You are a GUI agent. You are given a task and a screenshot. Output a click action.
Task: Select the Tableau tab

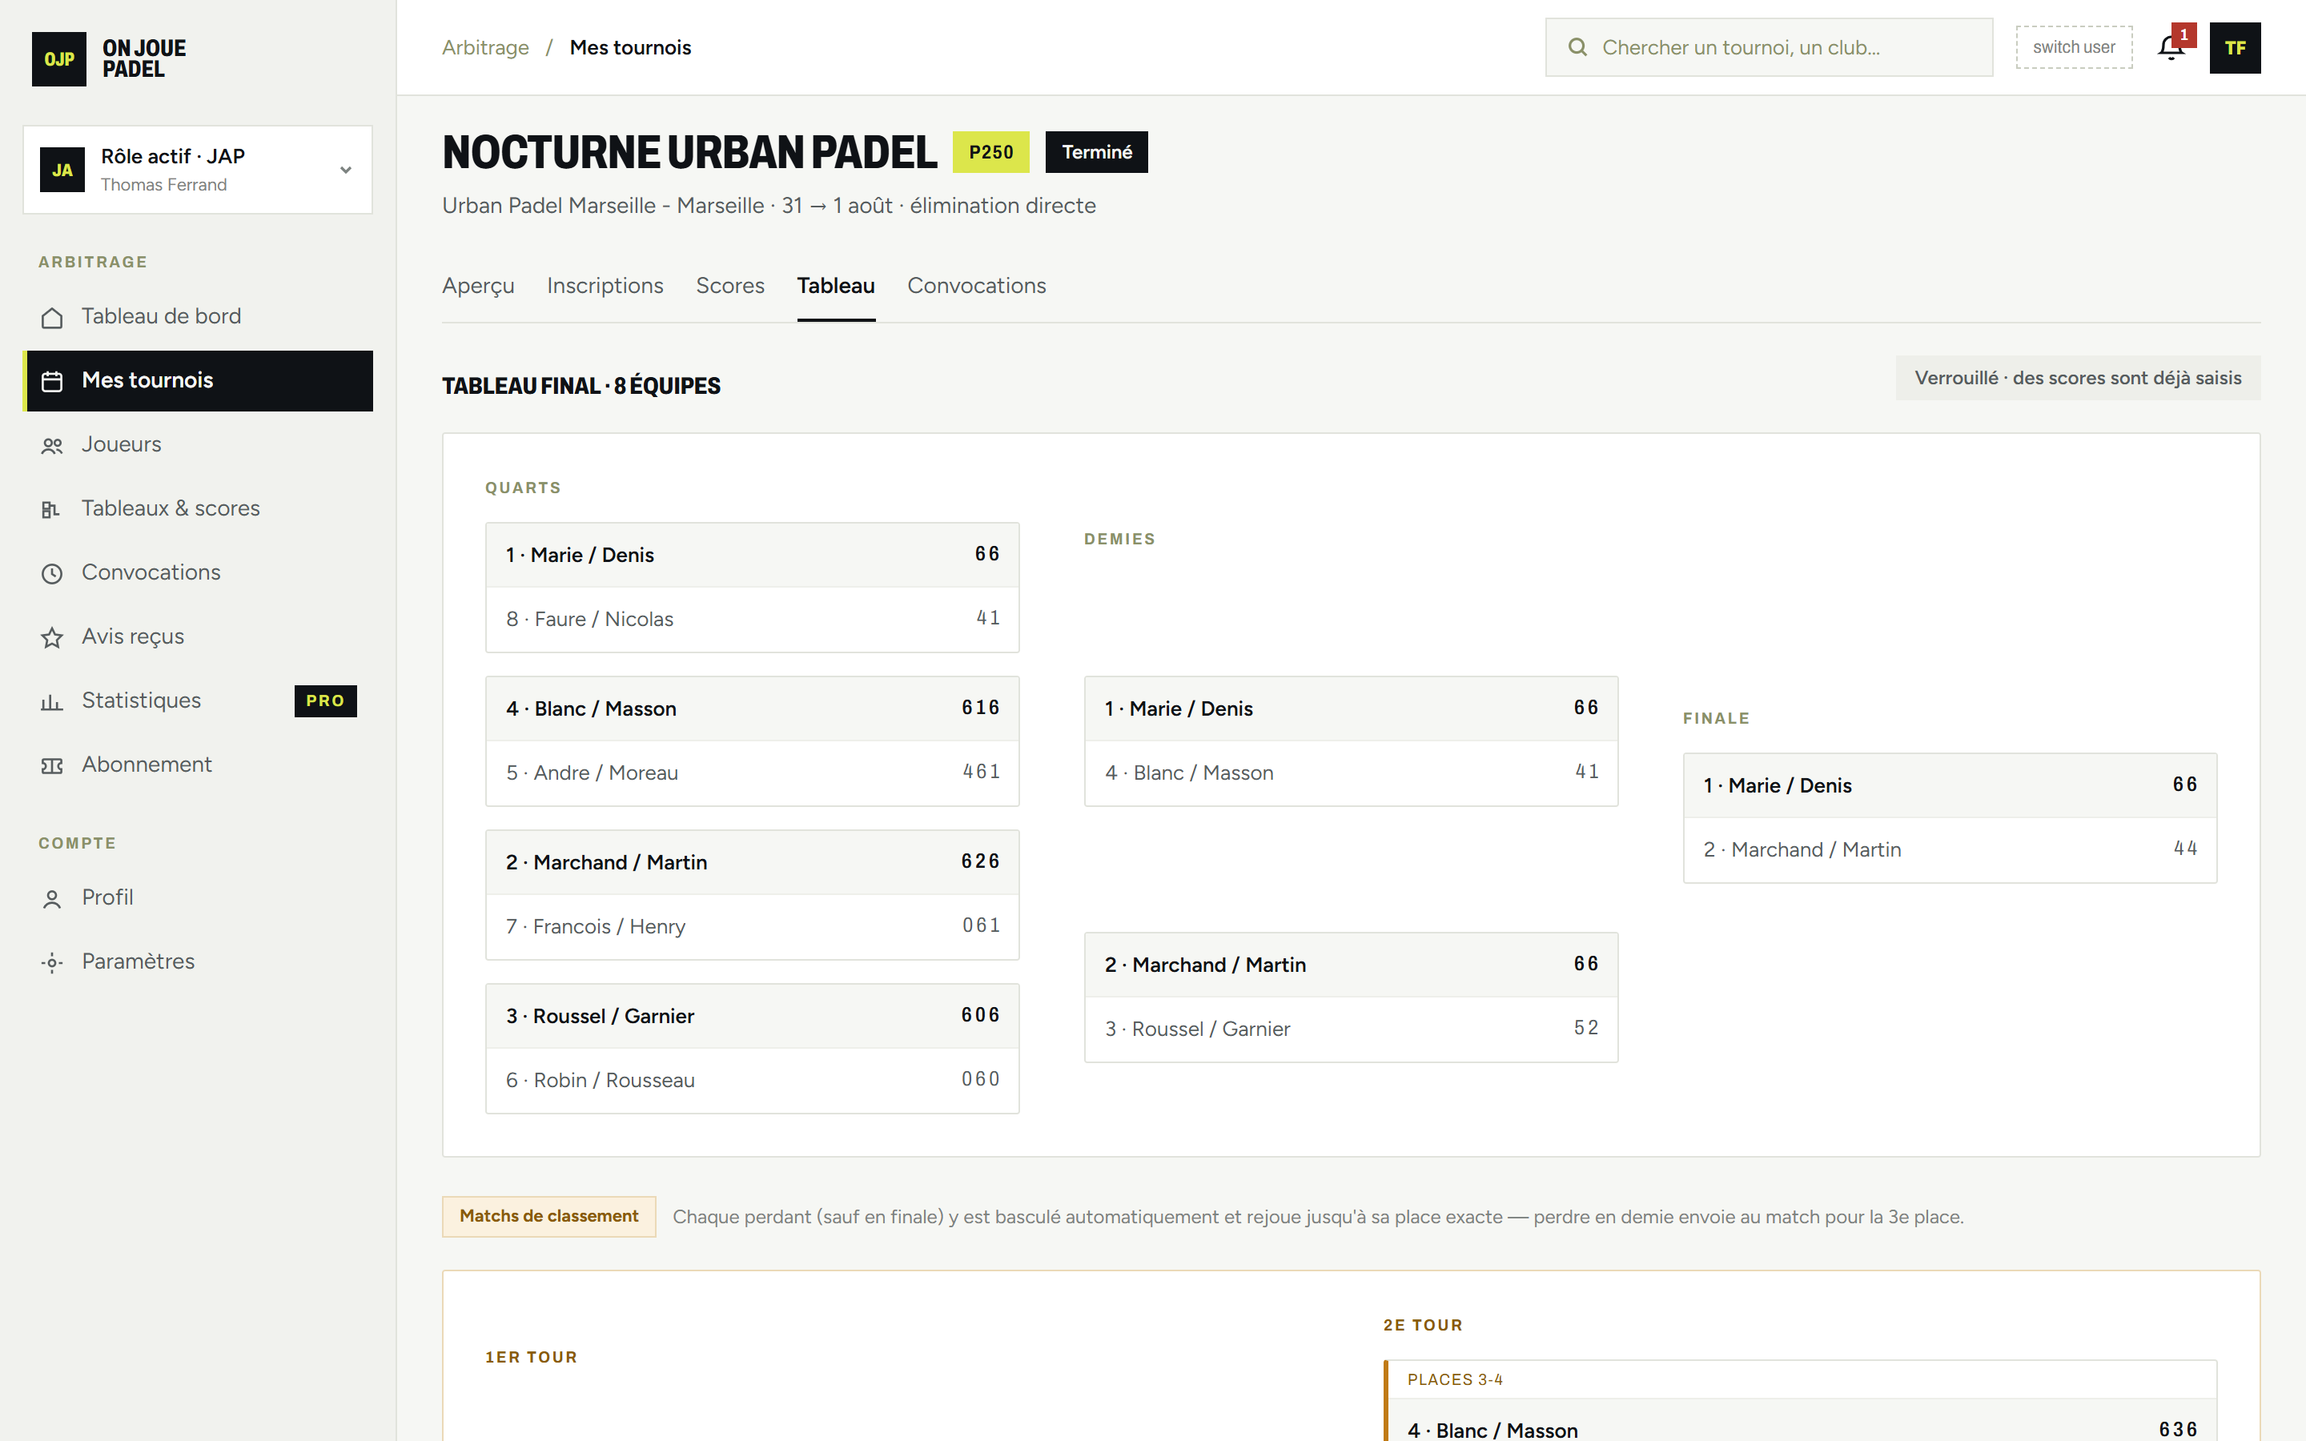coord(836,286)
